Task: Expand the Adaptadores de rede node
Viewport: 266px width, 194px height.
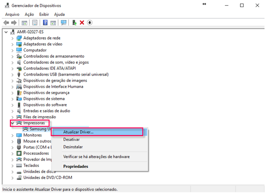Action: (13, 38)
